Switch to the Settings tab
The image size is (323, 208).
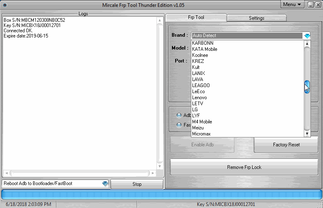click(257, 18)
